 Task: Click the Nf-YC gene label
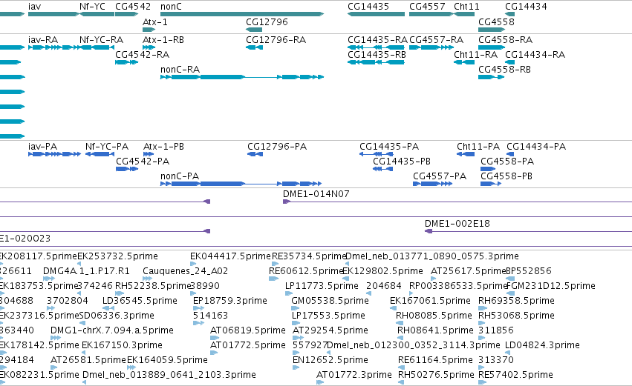click(92, 7)
